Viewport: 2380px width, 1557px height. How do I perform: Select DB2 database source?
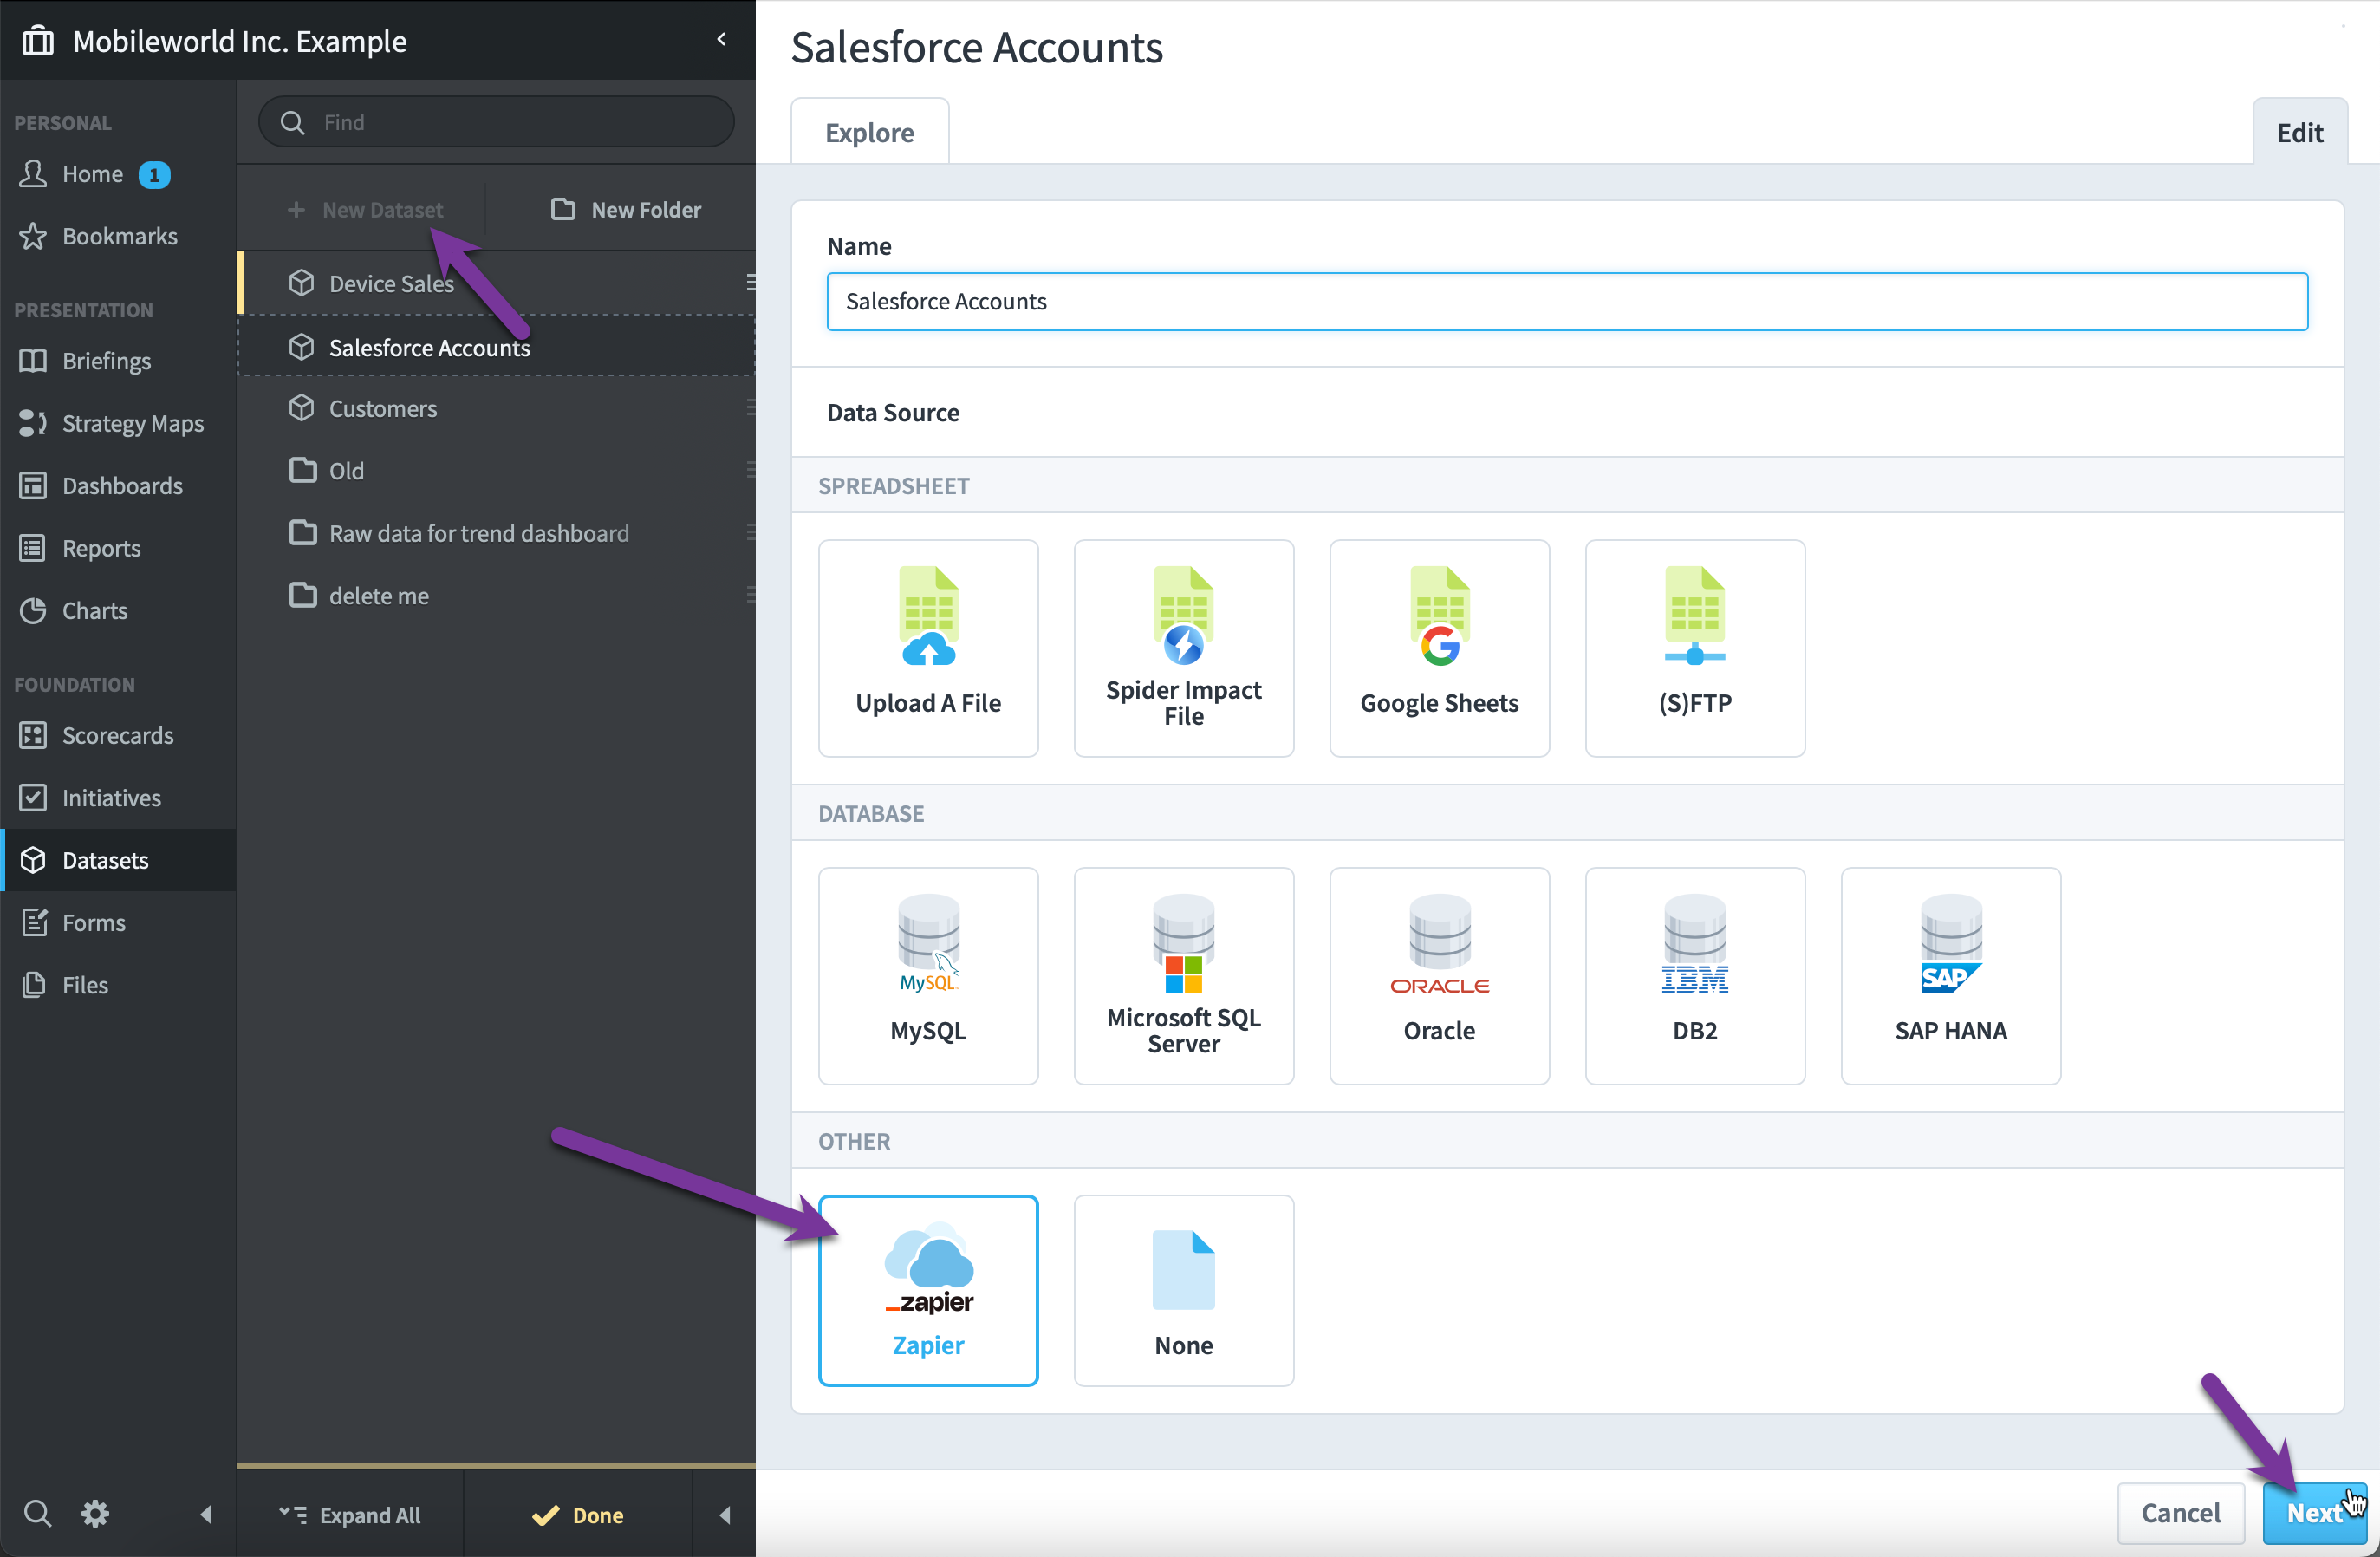pos(1695,976)
